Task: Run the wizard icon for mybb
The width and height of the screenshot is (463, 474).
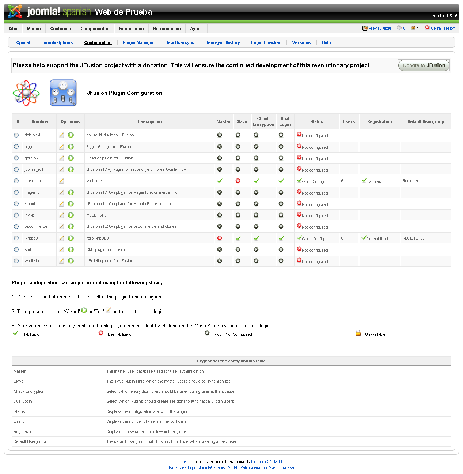Action: [x=71, y=215]
